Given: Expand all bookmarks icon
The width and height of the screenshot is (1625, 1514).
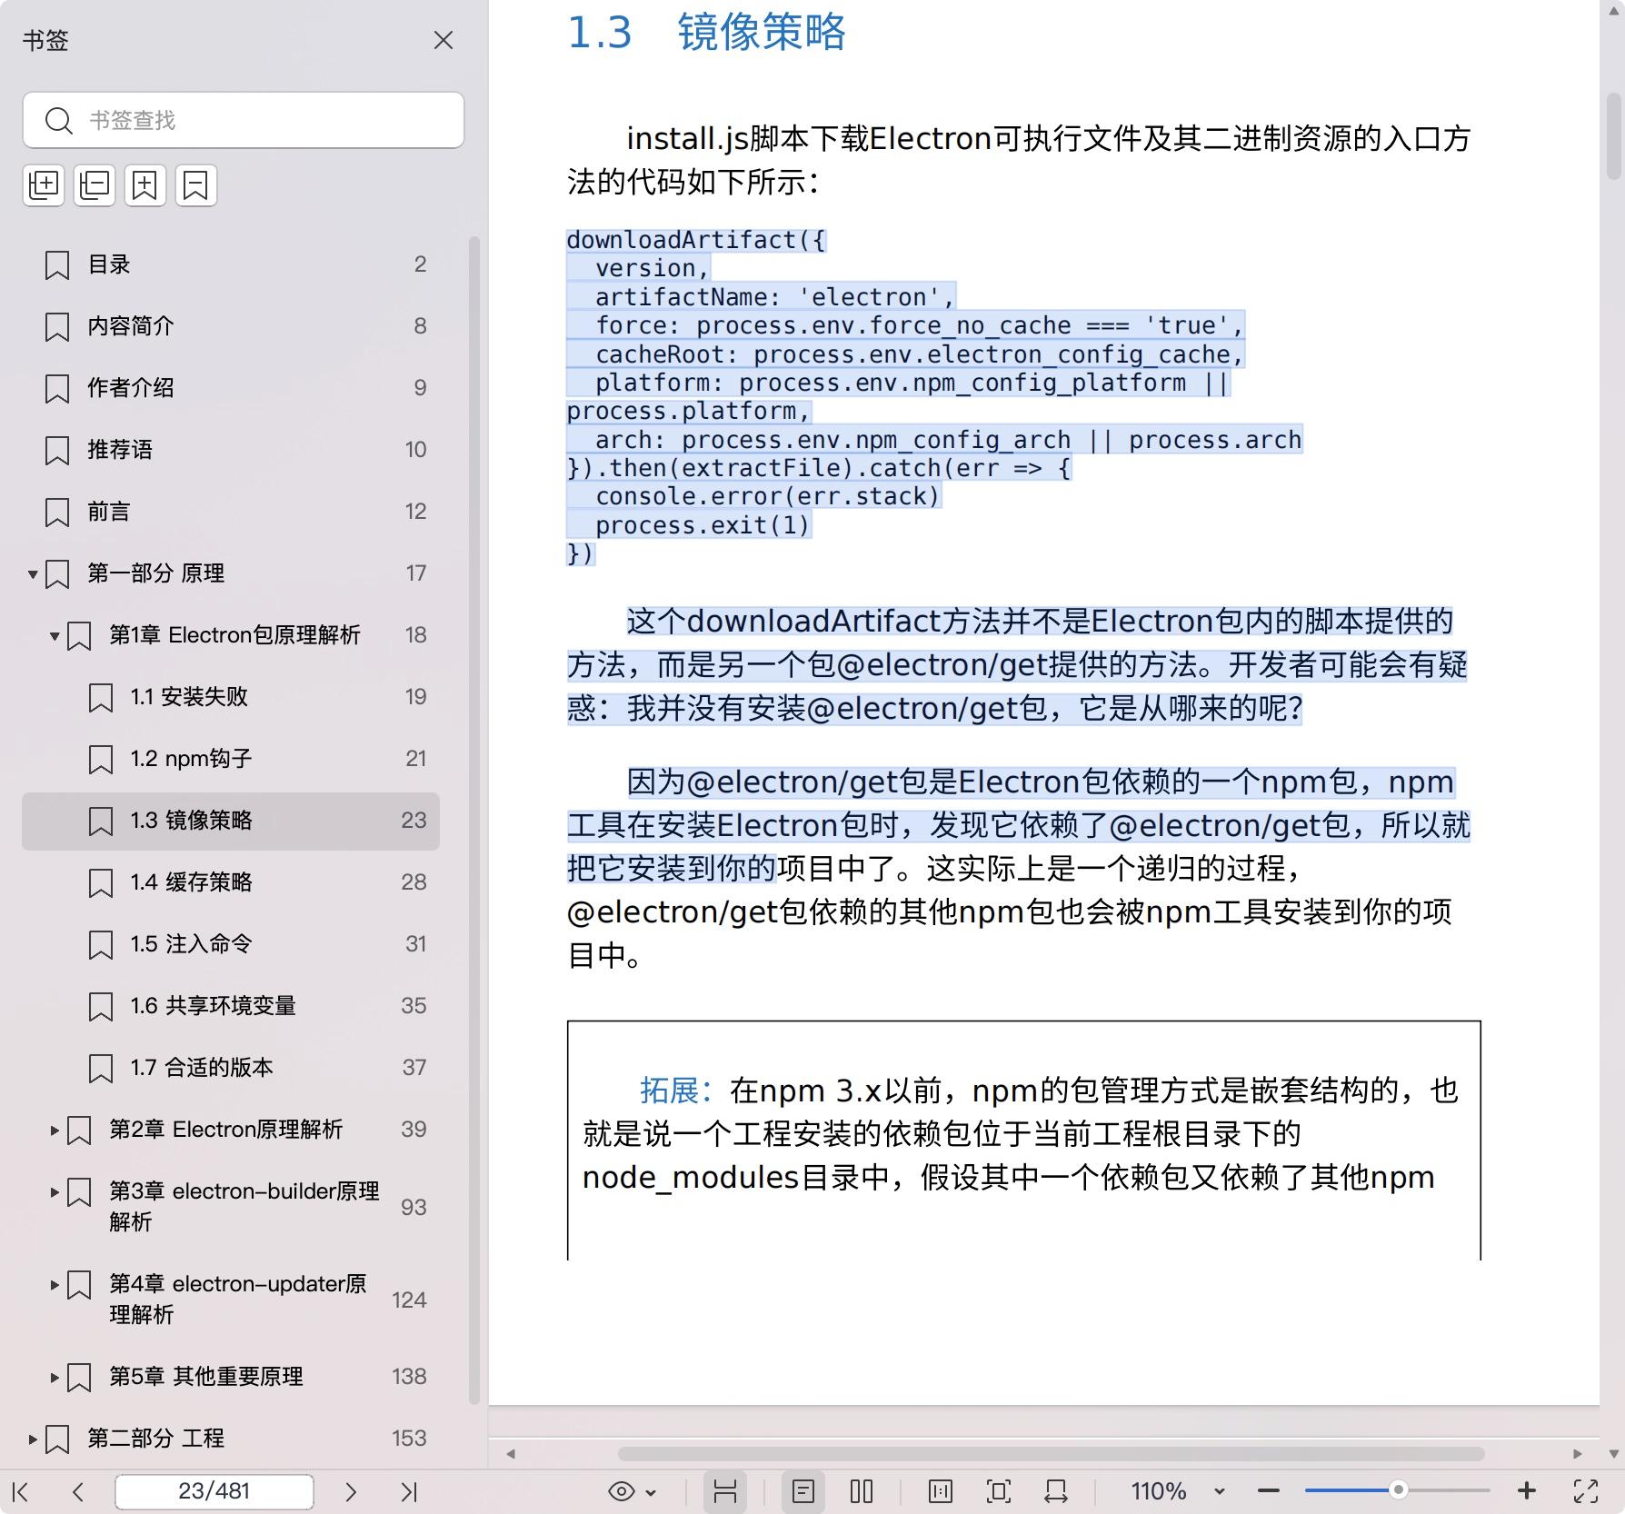Looking at the screenshot, I should pos(44,185).
